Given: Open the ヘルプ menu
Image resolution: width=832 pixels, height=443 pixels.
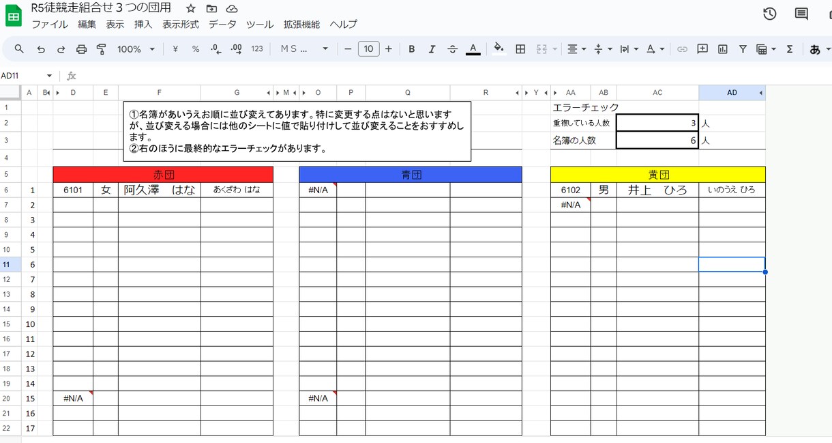Looking at the screenshot, I should tap(343, 25).
